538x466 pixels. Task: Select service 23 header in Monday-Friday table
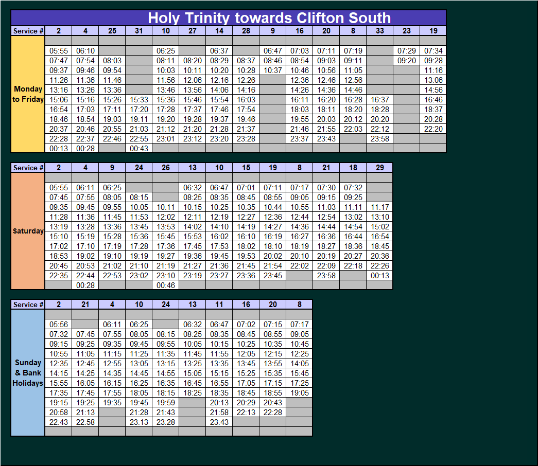click(407, 31)
